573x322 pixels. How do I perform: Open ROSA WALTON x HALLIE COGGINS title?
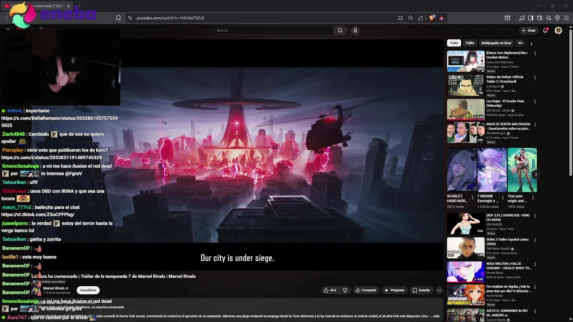(x=509, y=266)
